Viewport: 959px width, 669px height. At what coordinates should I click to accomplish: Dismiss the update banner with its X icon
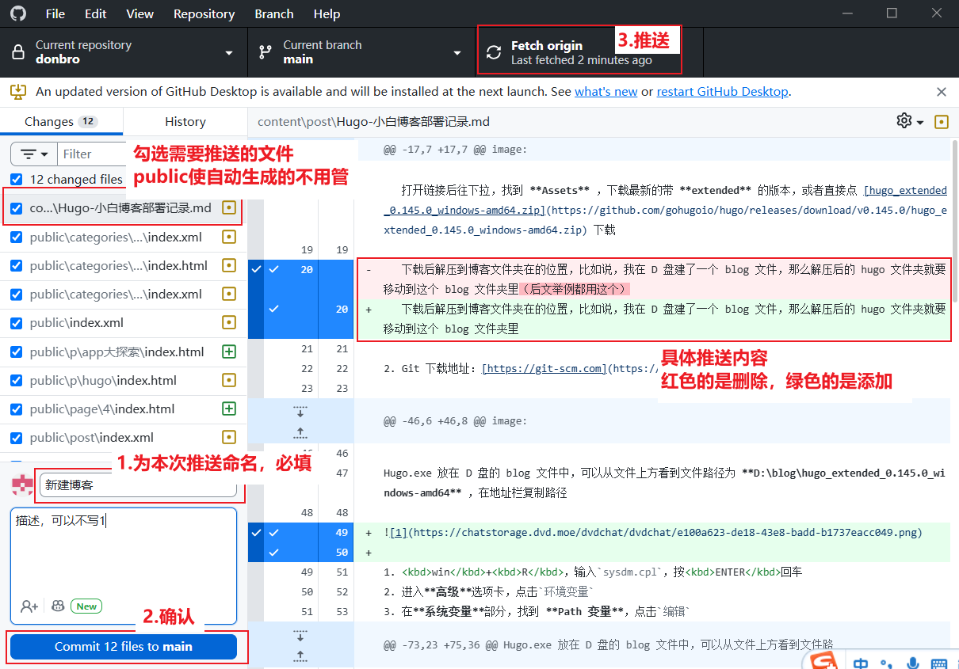[941, 92]
